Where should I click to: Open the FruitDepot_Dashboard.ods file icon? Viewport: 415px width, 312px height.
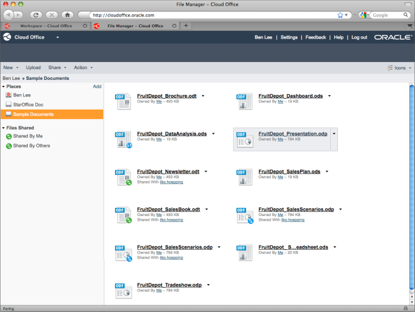point(244,101)
